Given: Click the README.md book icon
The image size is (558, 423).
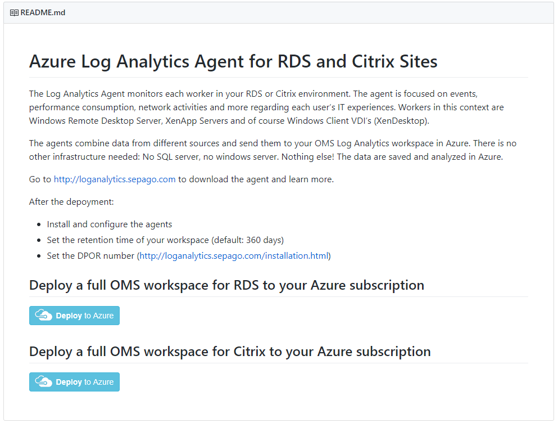Looking at the screenshot, I should click(x=14, y=13).
